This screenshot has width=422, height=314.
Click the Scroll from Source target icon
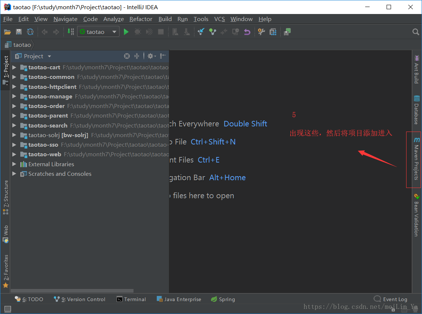pos(127,56)
